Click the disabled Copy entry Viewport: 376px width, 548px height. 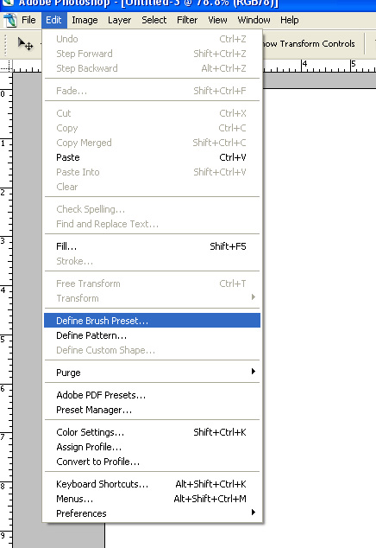[x=152, y=128]
